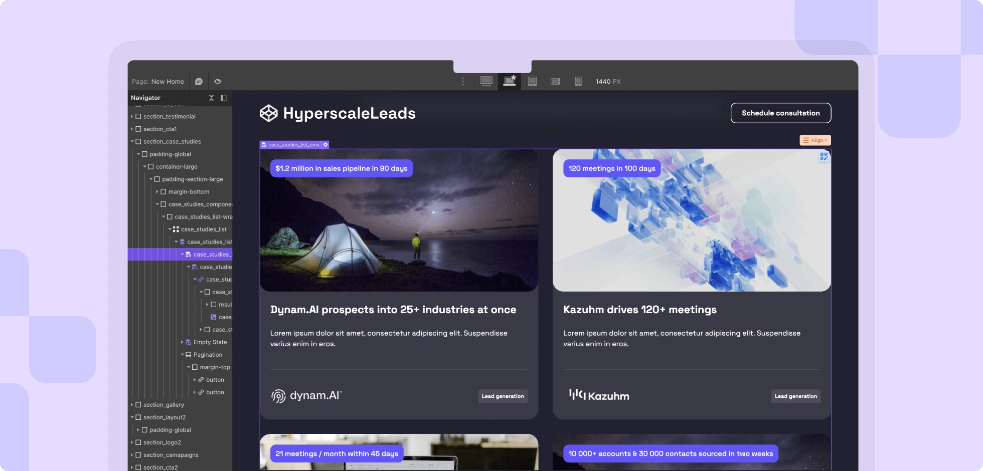Expand the section_gallery node arrow

(x=132, y=405)
